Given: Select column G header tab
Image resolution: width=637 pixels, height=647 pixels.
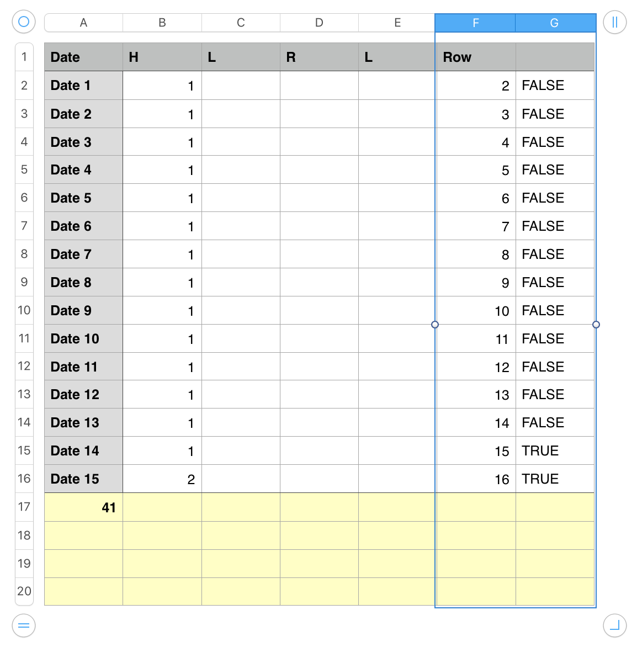Looking at the screenshot, I should (x=554, y=23).
